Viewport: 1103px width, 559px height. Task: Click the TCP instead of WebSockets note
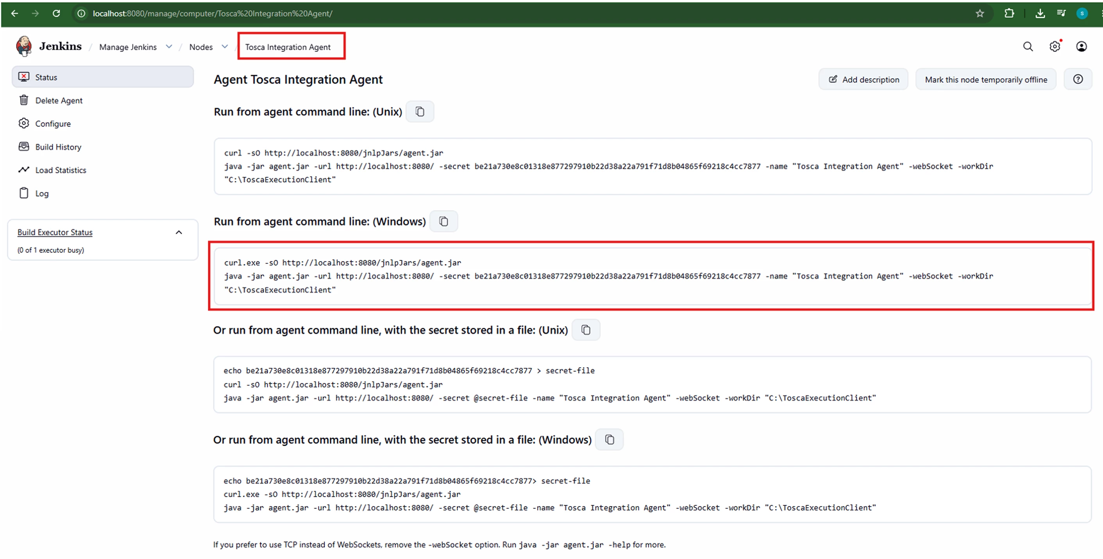[439, 545]
